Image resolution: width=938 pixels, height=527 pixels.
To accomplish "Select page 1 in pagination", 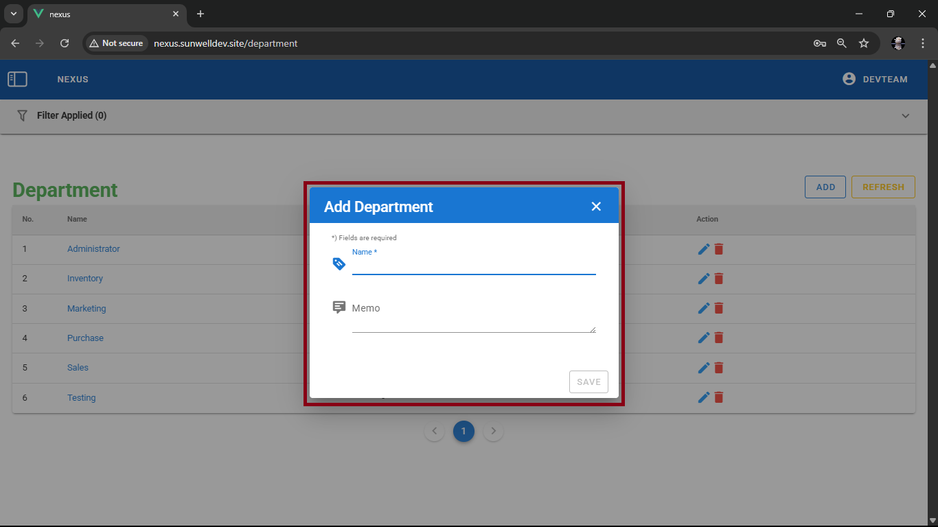I will (464, 432).
